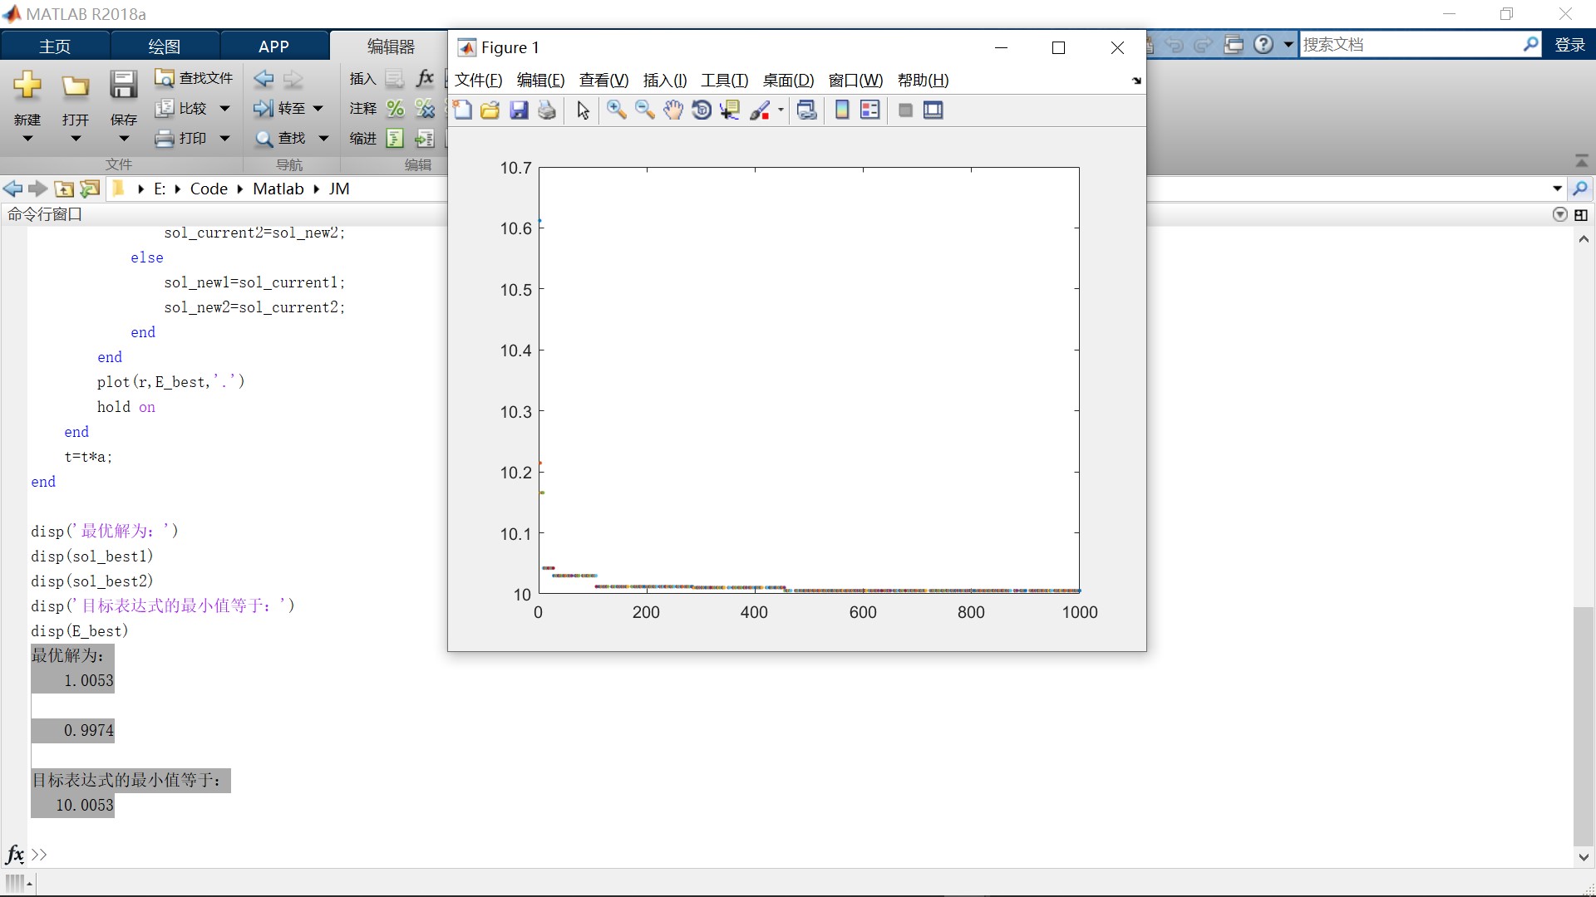The height and width of the screenshot is (897, 1596).
Task: Expand the 打开 dropdown arrow
Action: [x=76, y=139]
